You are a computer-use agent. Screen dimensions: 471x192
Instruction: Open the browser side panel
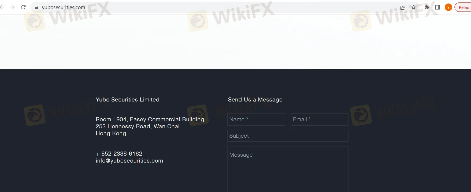(x=437, y=7)
